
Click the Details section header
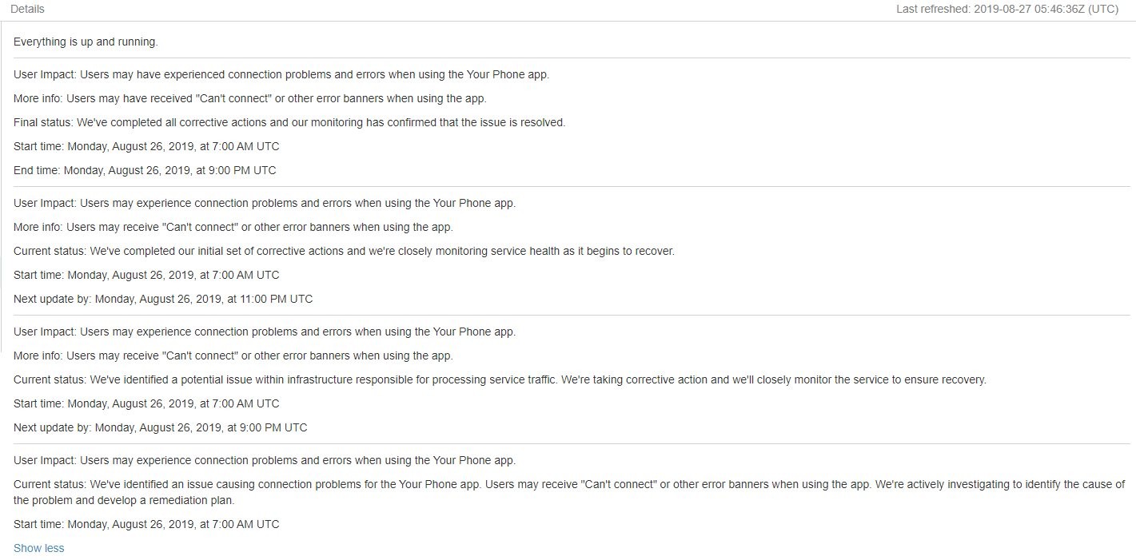[x=27, y=9]
